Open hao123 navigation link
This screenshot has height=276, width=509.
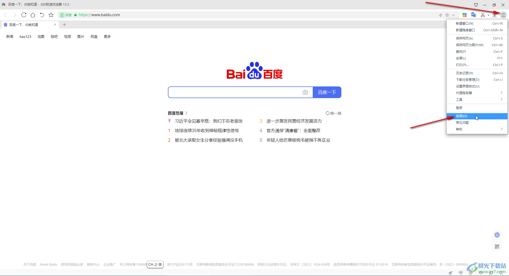point(25,37)
